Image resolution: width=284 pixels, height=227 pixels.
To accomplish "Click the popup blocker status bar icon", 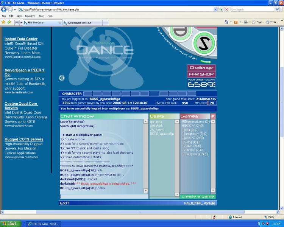I will pos(214,217).
